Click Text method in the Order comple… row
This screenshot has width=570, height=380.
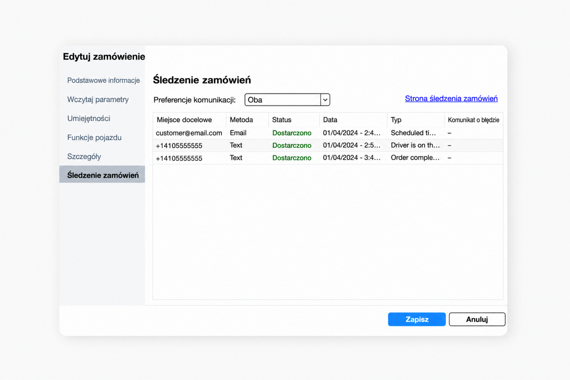tap(236, 158)
